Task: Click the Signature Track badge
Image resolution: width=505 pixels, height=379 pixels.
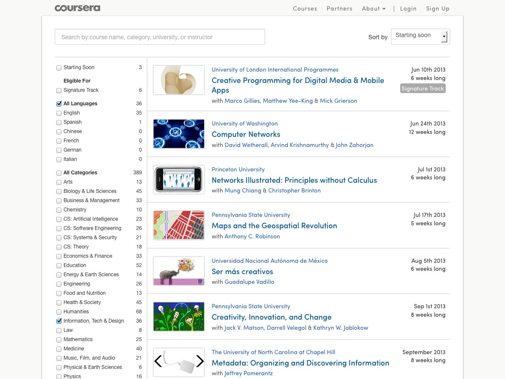Action: pyautogui.click(x=423, y=88)
